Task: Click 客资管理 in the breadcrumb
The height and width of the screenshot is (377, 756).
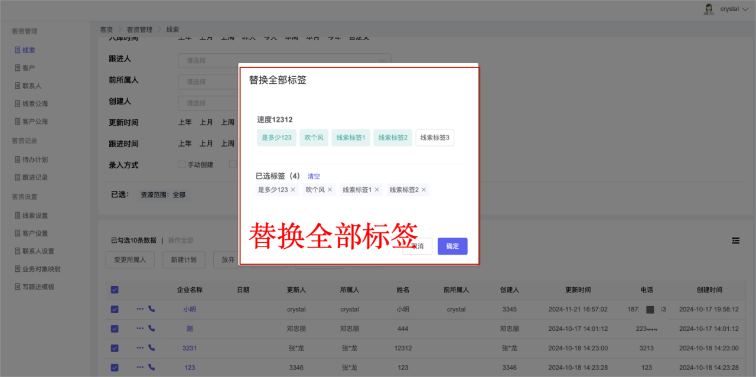Action: point(139,30)
